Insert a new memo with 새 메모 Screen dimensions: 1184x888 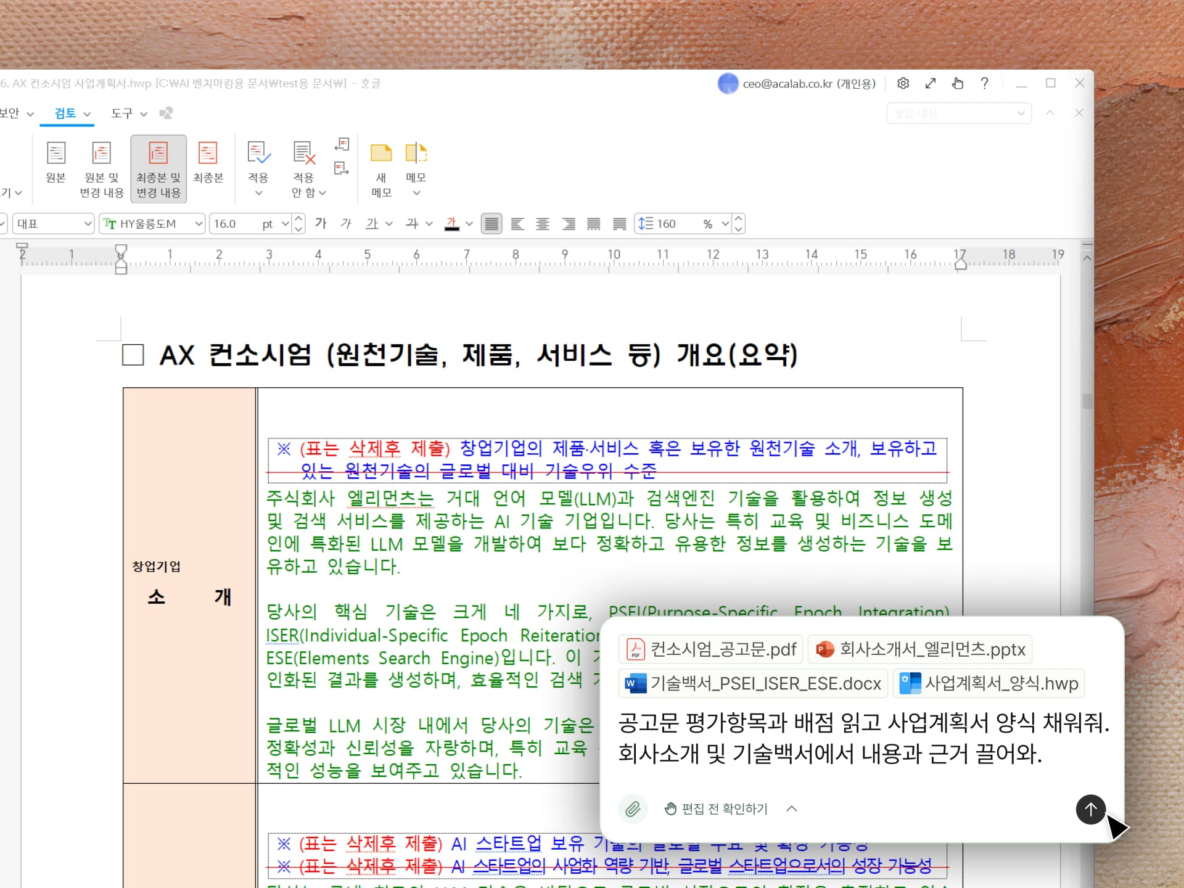(380, 168)
